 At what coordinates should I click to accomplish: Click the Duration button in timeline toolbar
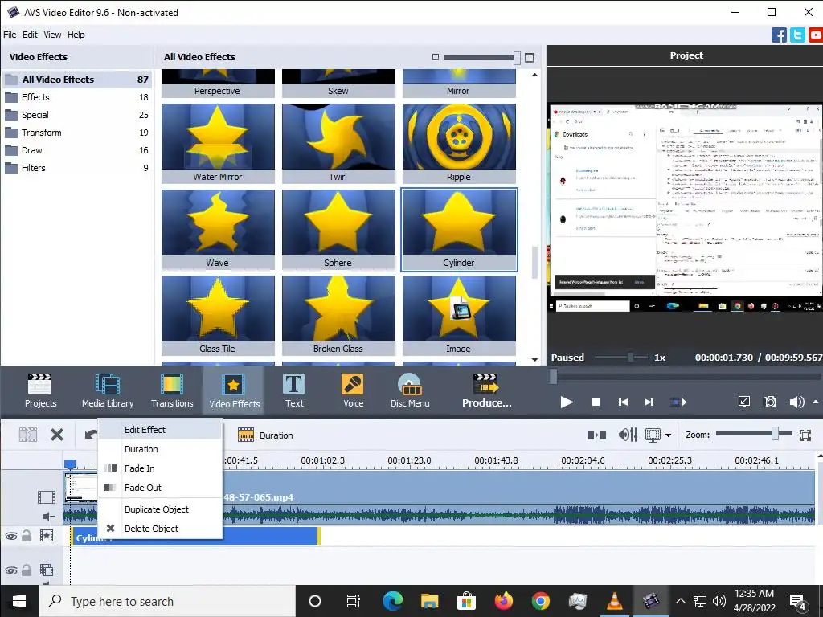tap(265, 435)
